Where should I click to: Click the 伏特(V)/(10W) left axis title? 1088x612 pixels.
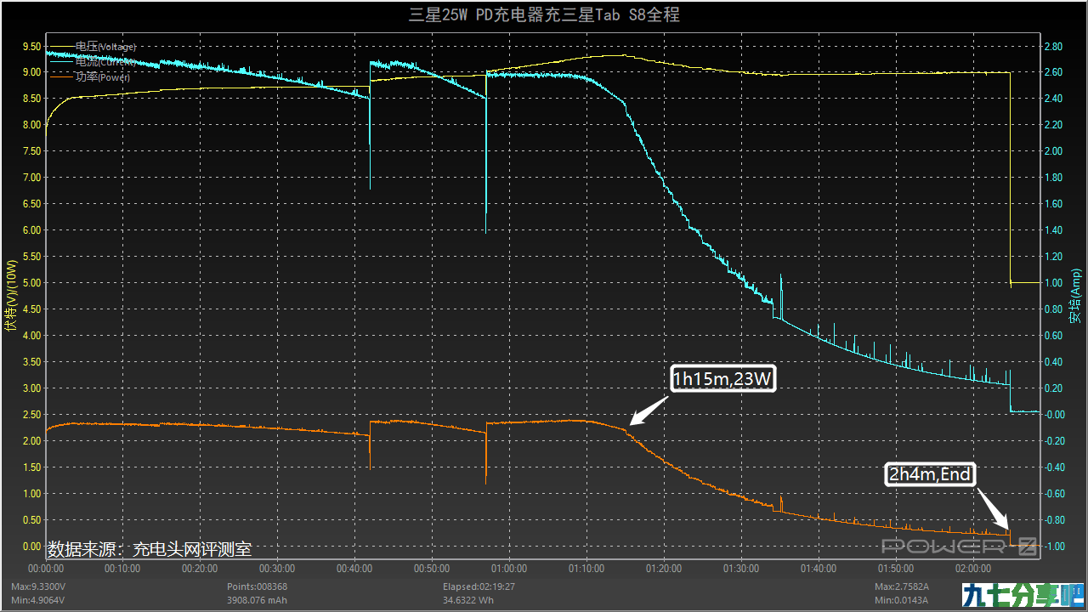(x=10, y=296)
